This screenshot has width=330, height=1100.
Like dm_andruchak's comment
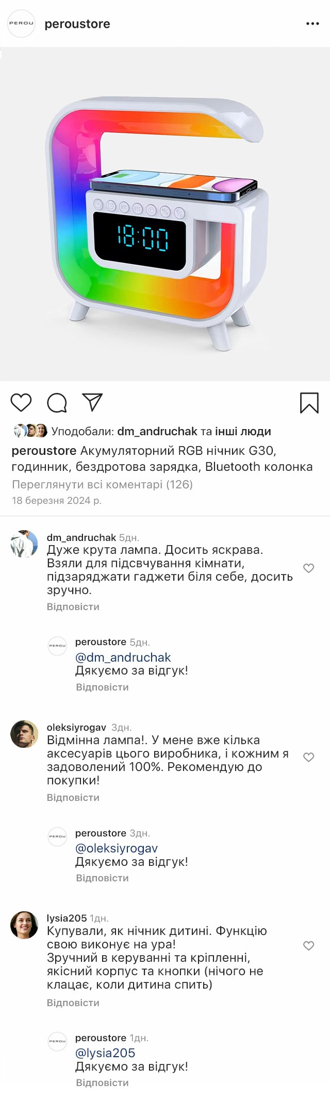click(x=308, y=568)
